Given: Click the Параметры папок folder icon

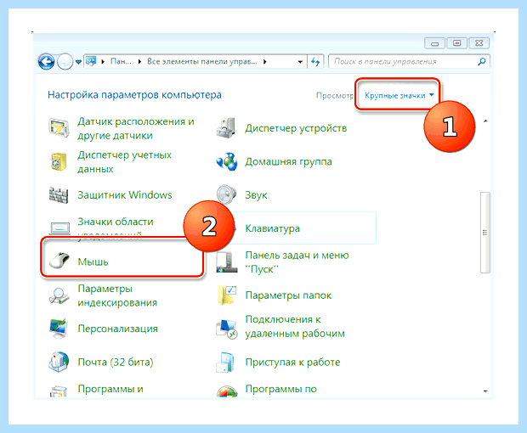Looking at the screenshot, I should click(227, 295).
